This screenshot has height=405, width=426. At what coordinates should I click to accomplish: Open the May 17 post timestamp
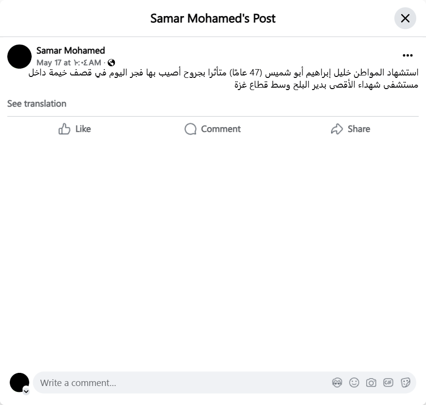coord(69,62)
